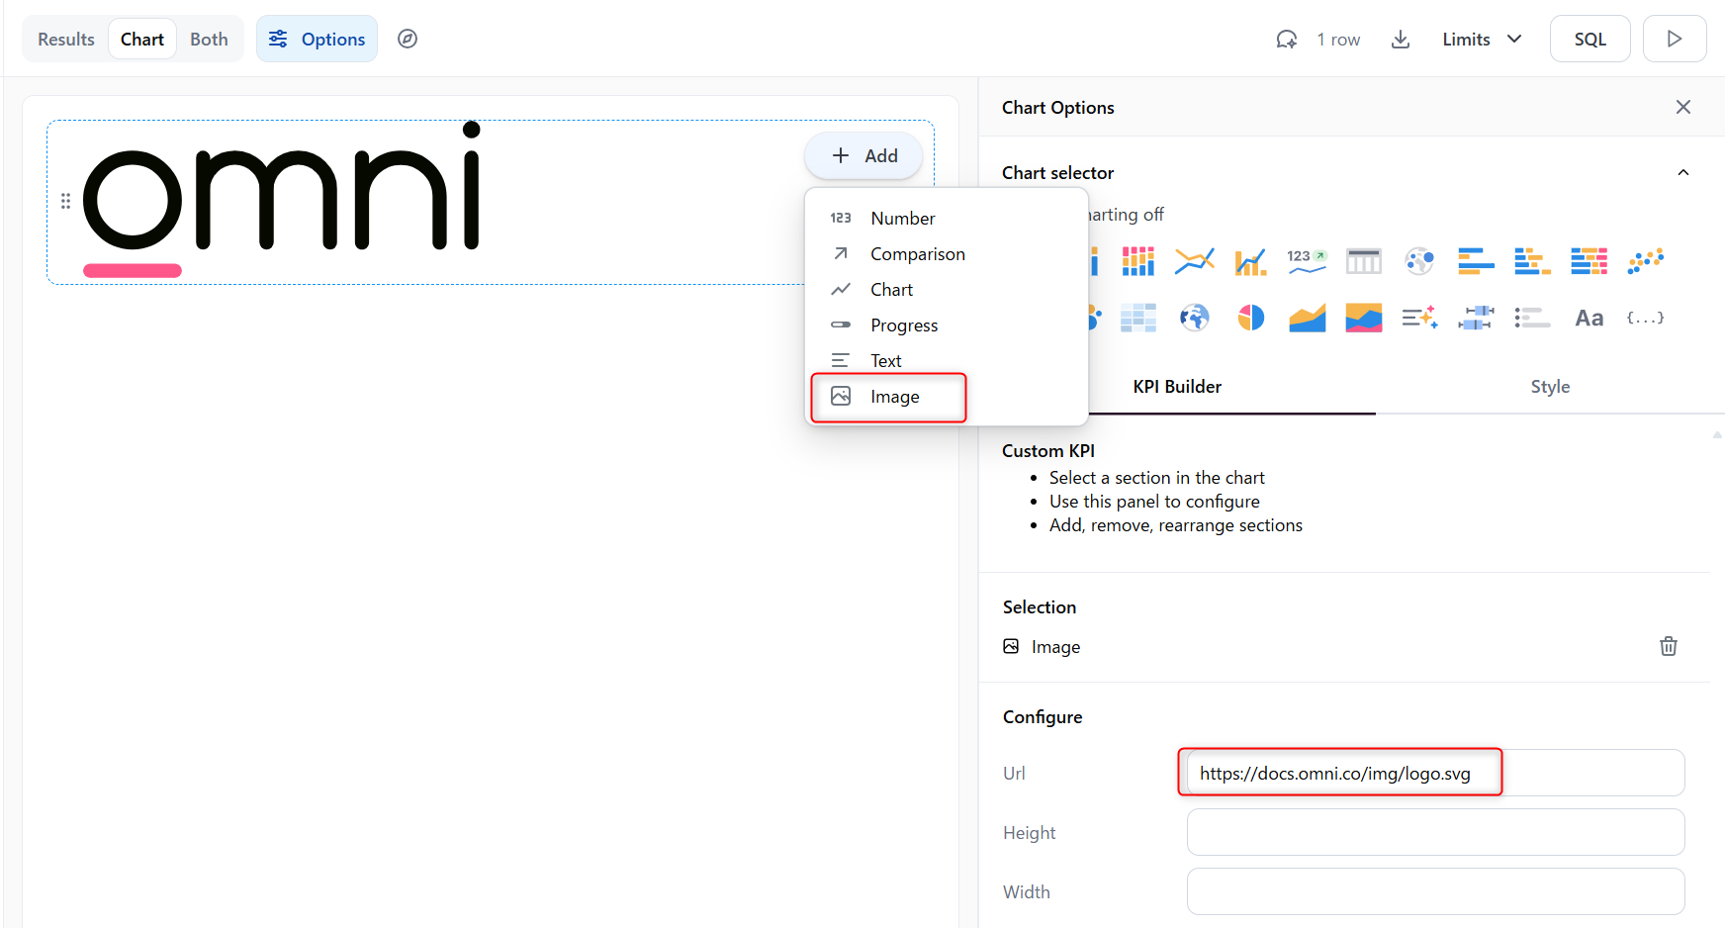Choose the heatmap grid chart icon
The image size is (1725, 928).
[1137, 318]
